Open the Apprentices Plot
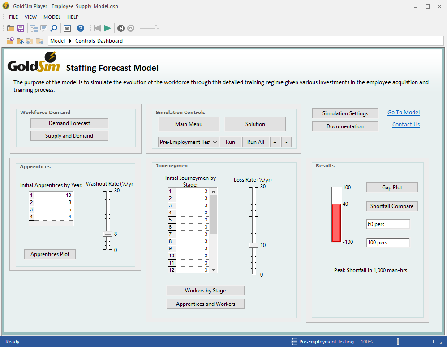 [x=50, y=254]
